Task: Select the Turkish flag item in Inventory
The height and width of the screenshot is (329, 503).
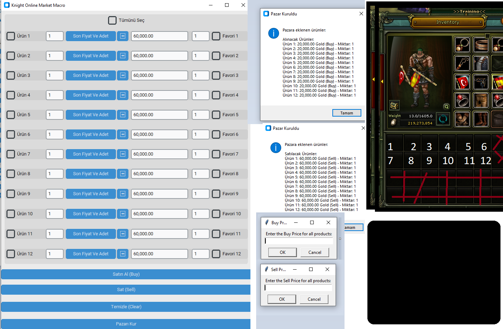Action: tap(462, 82)
